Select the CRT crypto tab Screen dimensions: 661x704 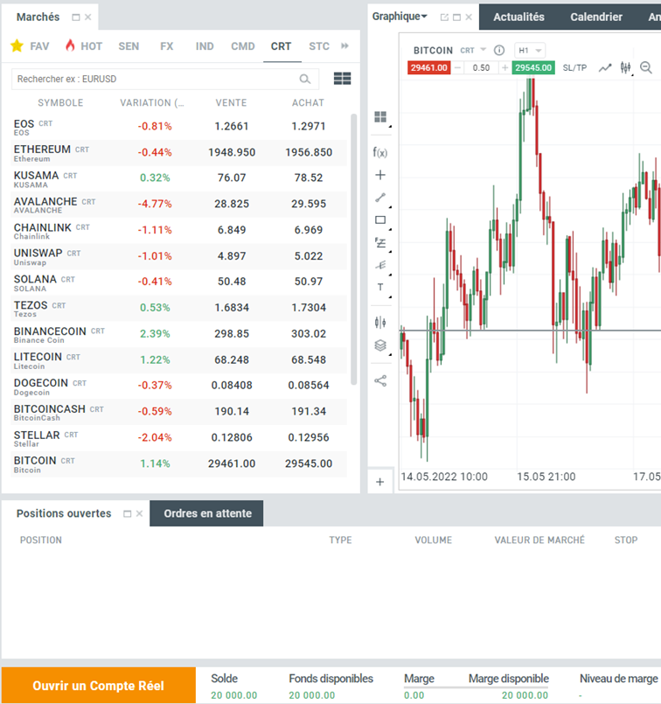tap(281, 45)
